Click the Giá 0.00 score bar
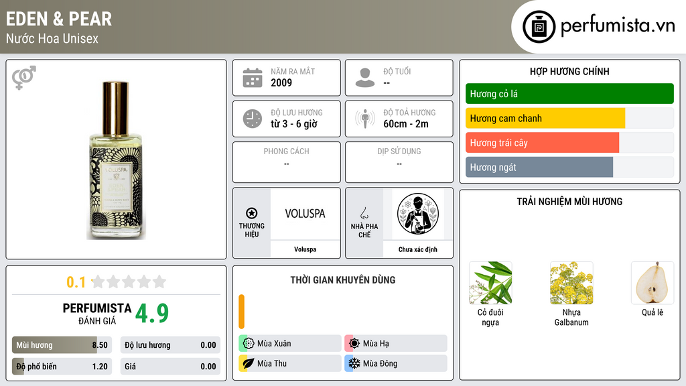686x386 pixels. [x=170, y=367]
